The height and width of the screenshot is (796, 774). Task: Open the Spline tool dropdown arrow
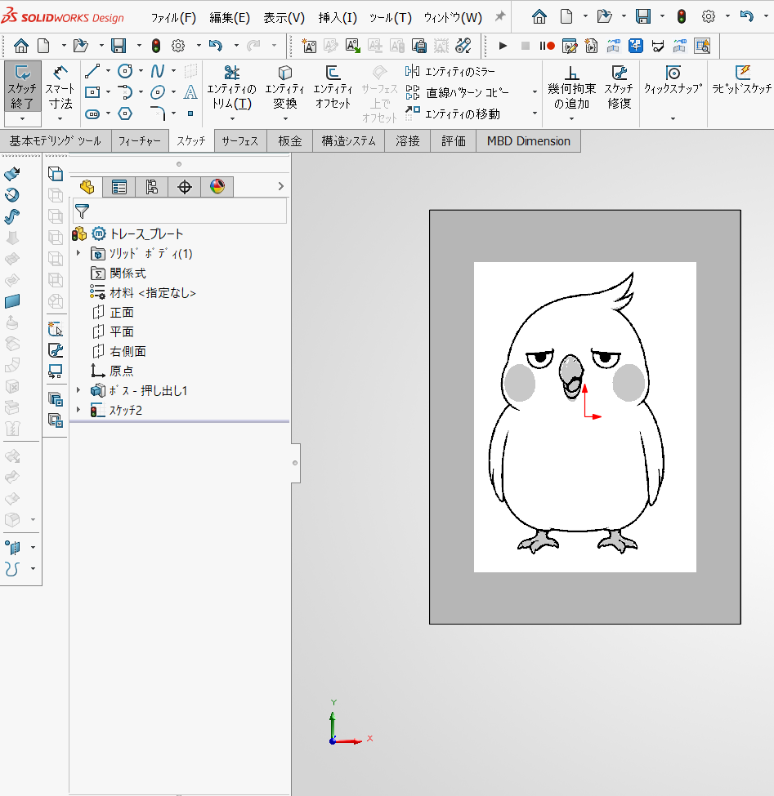(174, 71)
